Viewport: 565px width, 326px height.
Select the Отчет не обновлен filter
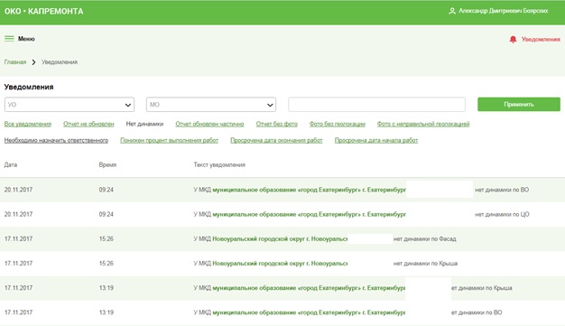click(x=88, y=124)
